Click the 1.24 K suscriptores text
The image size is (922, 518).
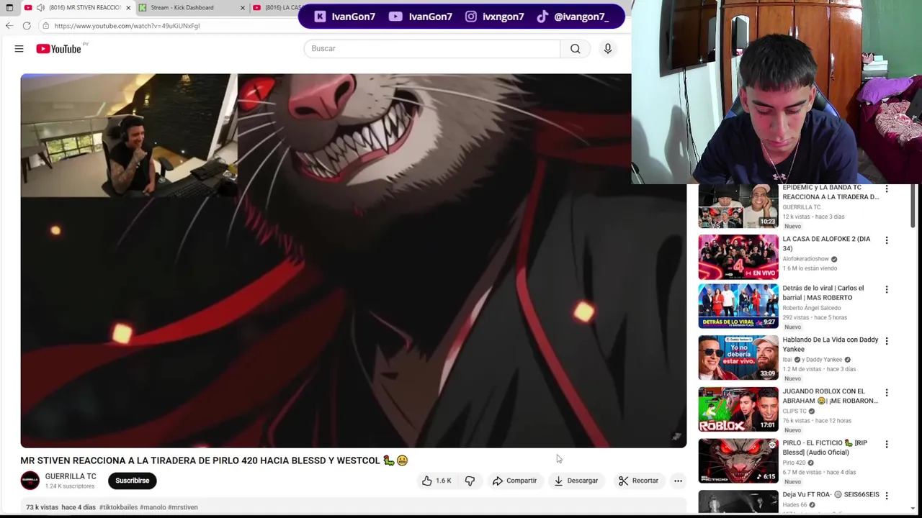pyautogui.click(x=69, y=486)
